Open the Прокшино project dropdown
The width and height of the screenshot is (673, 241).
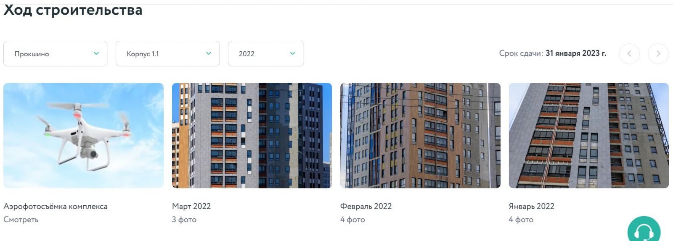56,53
